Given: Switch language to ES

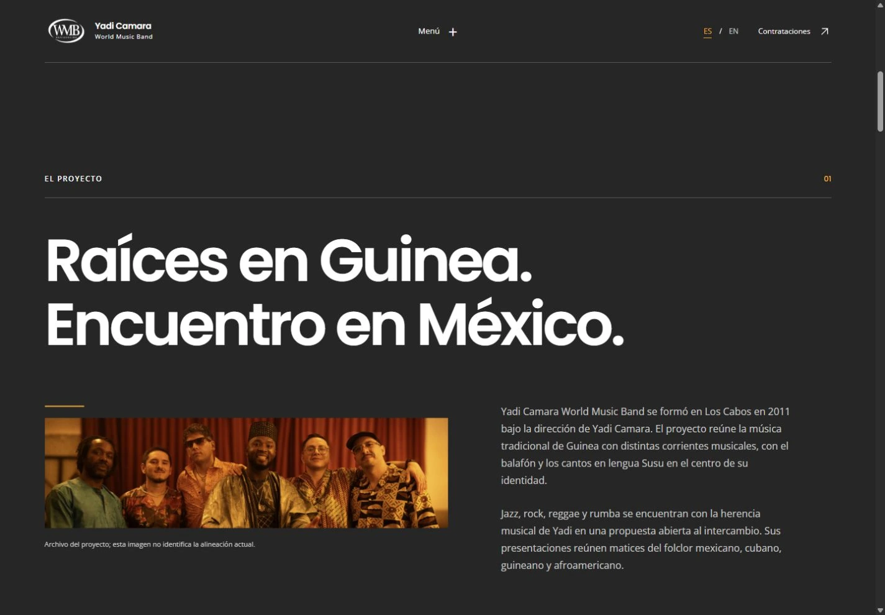Looking at the screenshot, I should point(707,31).
